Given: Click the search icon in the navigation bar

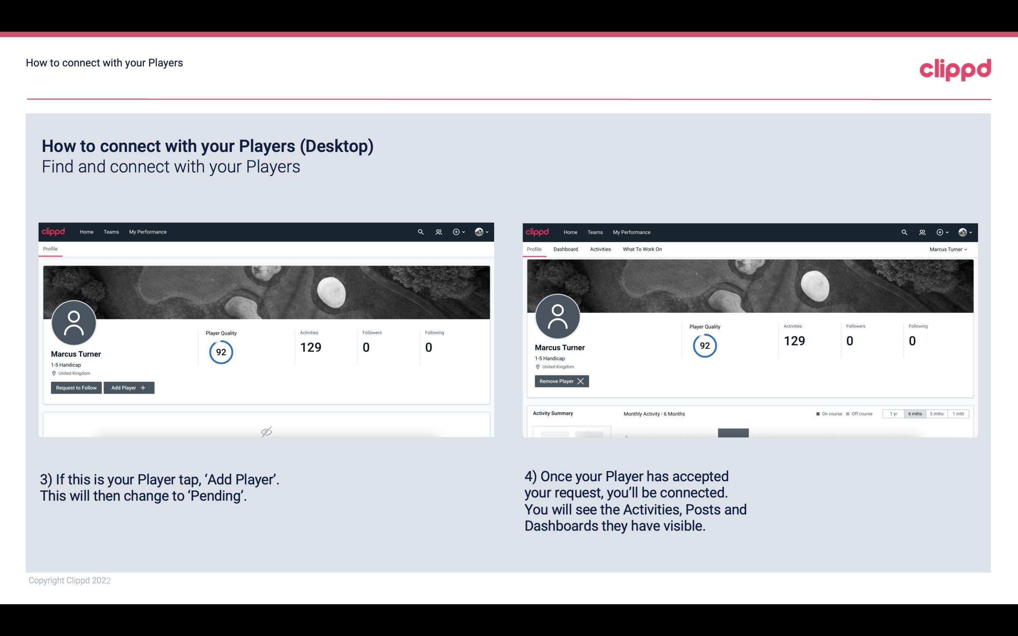Looking at the screenshot, I should tap(420, 231).
